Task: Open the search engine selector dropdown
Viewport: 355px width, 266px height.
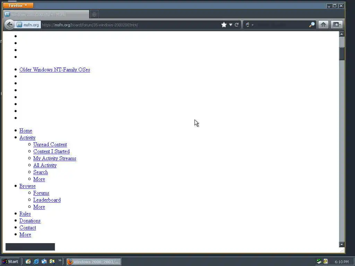Action: pos(249,25)
